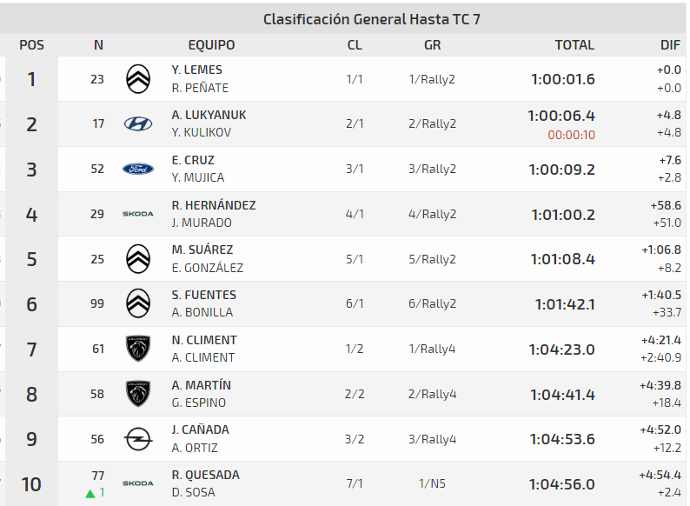Click driver name Y. LEMES
Viewport: 690px width, 506px height.
tap(197, 70)
